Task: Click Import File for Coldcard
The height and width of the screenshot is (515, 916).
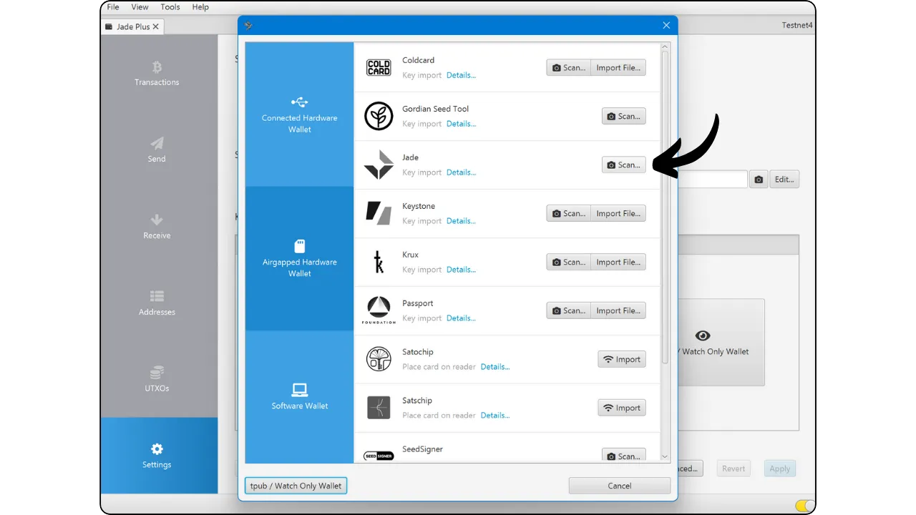Action: pyautogui.click(x=618, y=68)
